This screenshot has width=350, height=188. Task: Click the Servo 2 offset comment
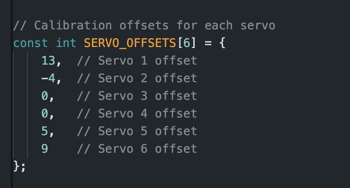coord(137,78)
